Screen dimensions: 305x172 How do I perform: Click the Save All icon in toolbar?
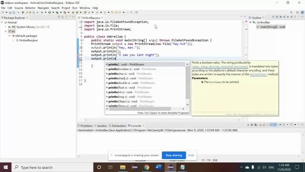pyautogui.click(x=14, y=12)
